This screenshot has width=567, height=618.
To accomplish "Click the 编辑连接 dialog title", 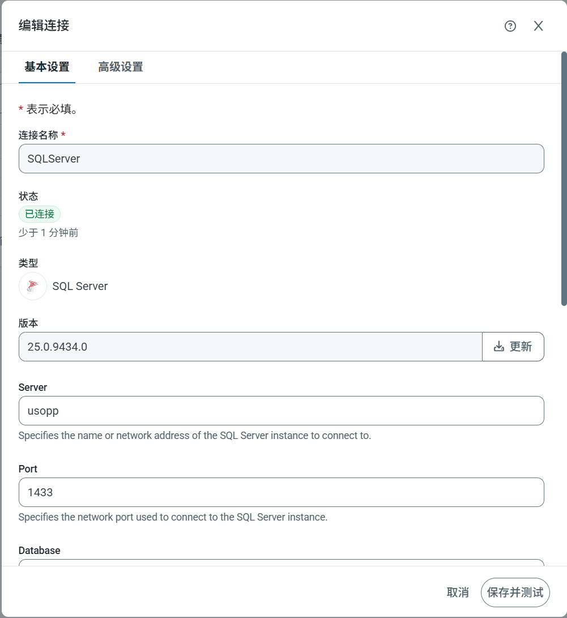I will point(44,25).
